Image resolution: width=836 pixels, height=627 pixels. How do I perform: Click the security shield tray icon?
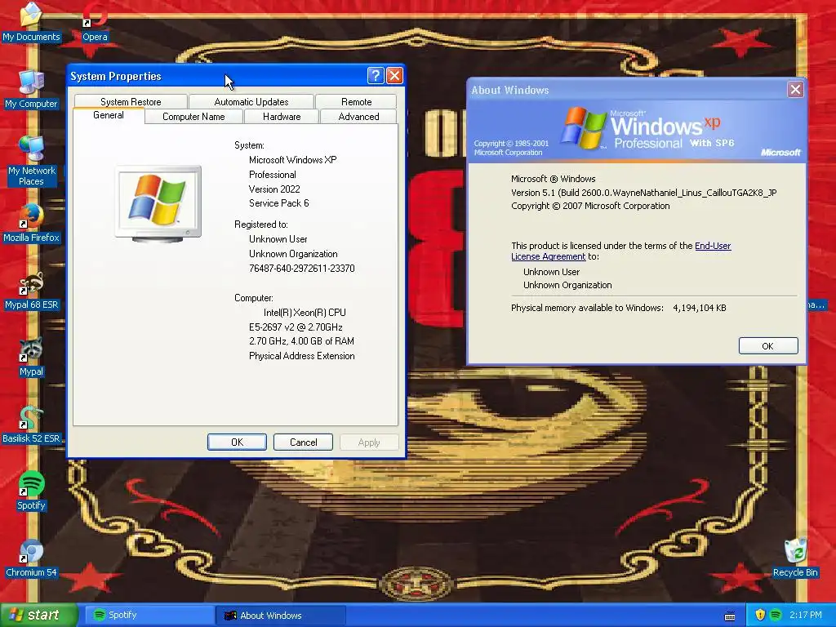click(x=760, y=615)
